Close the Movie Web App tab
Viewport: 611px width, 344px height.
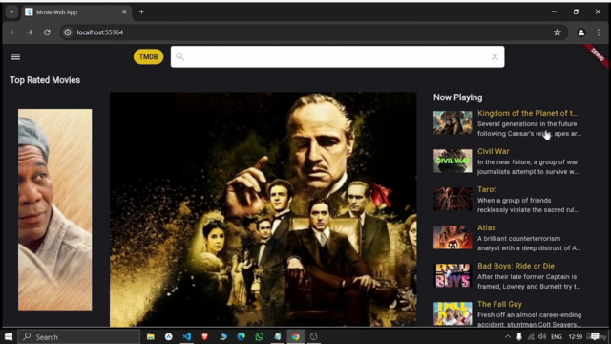point(124,12)
